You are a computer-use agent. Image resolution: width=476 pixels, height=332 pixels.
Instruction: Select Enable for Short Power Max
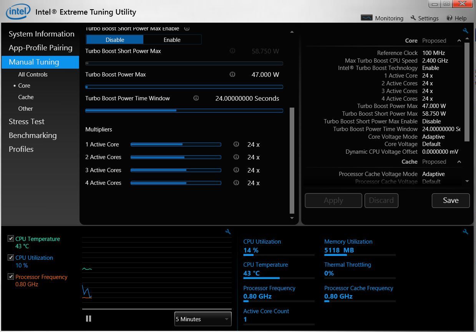172,40
